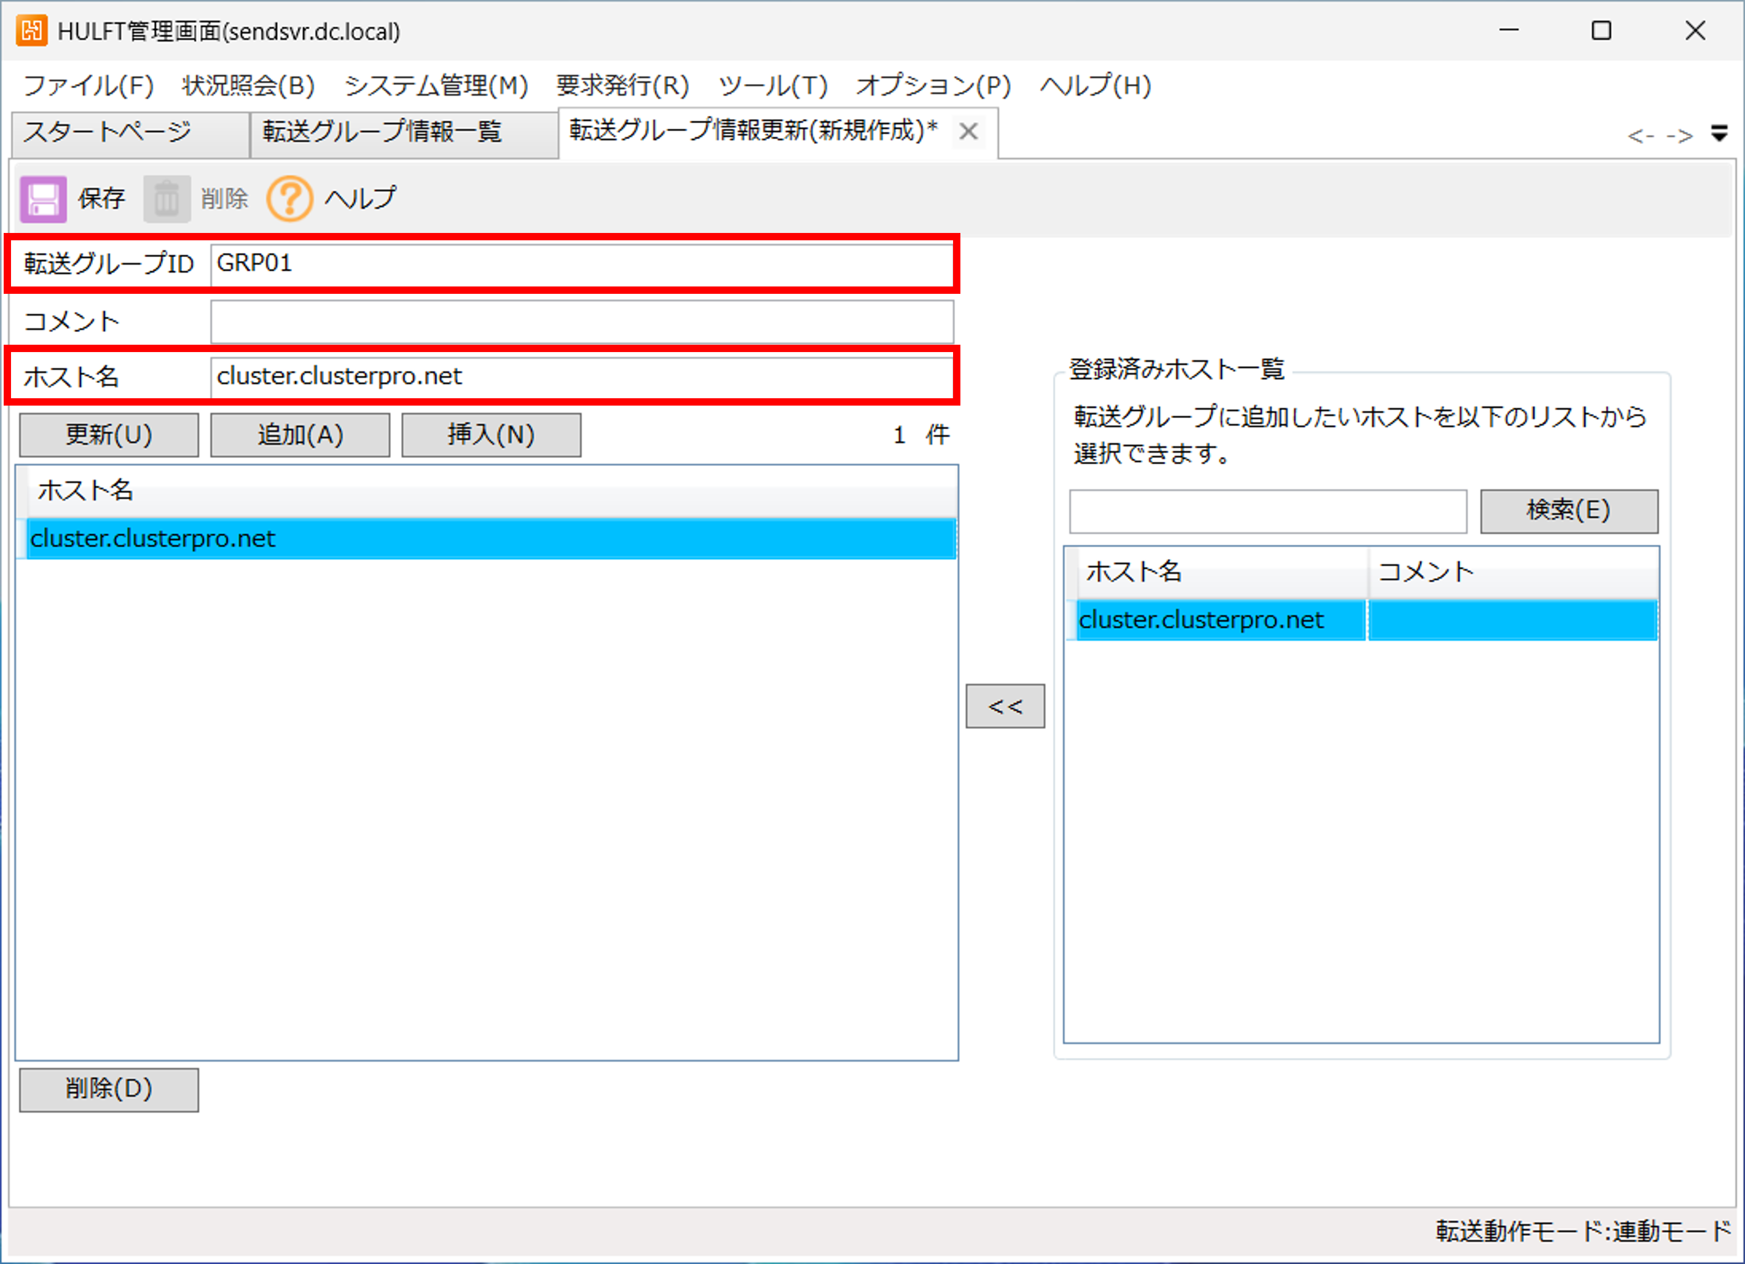Open the ツール(T) menu
Image resolution: width=1745 pixels, height=1264 pixels.
click(773, 86)
